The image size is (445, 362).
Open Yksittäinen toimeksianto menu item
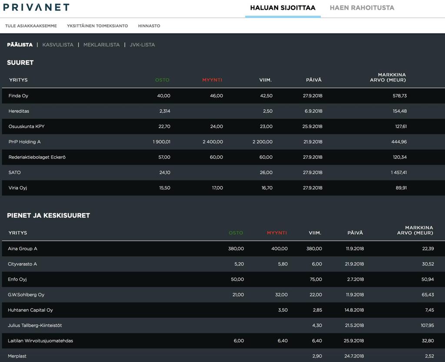coord(97,26)
